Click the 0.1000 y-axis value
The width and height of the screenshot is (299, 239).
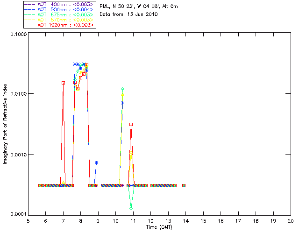tap(19, 34)
